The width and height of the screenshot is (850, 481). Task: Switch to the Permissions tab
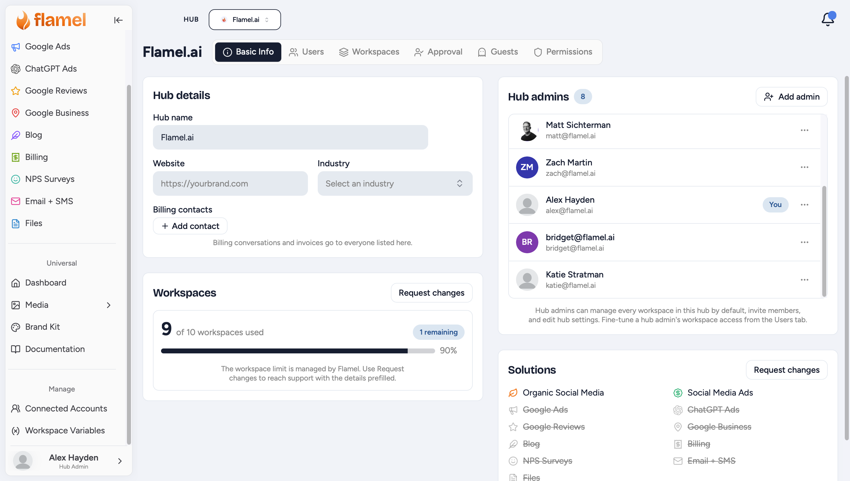(563, 52)
